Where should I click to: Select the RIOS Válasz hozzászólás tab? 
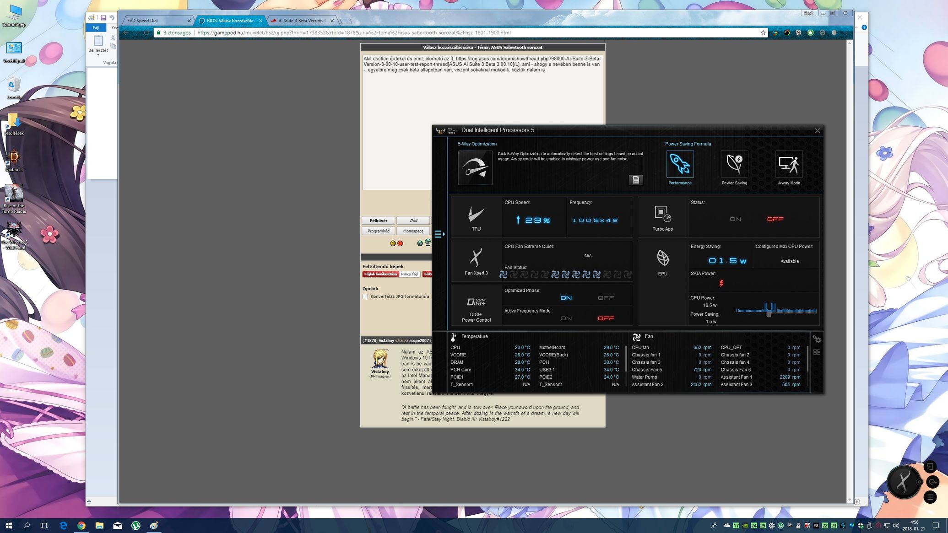point(230,21)
